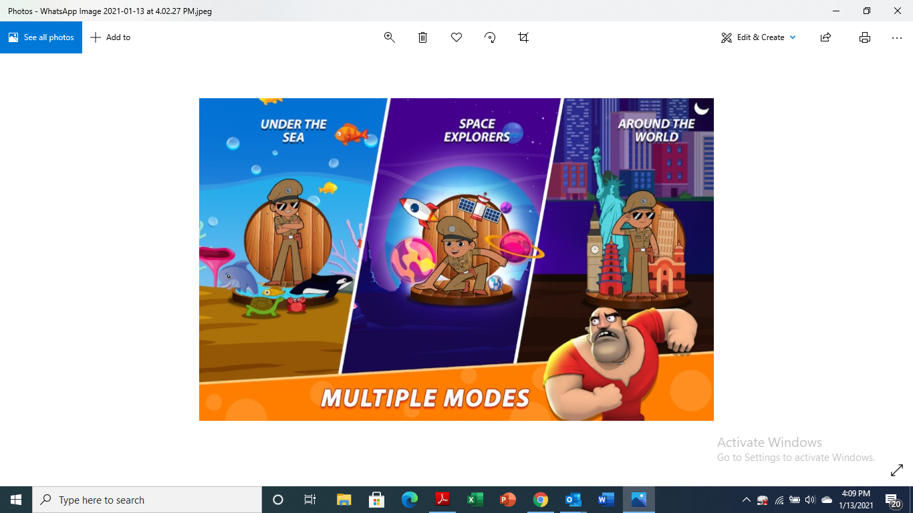
Task: Expand the Edit & Create dropdown
Action: click(759, 37)
